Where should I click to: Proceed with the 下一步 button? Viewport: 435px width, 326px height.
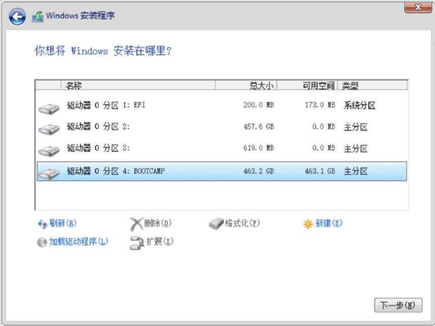pyautogui.click(x=398, y=305)
